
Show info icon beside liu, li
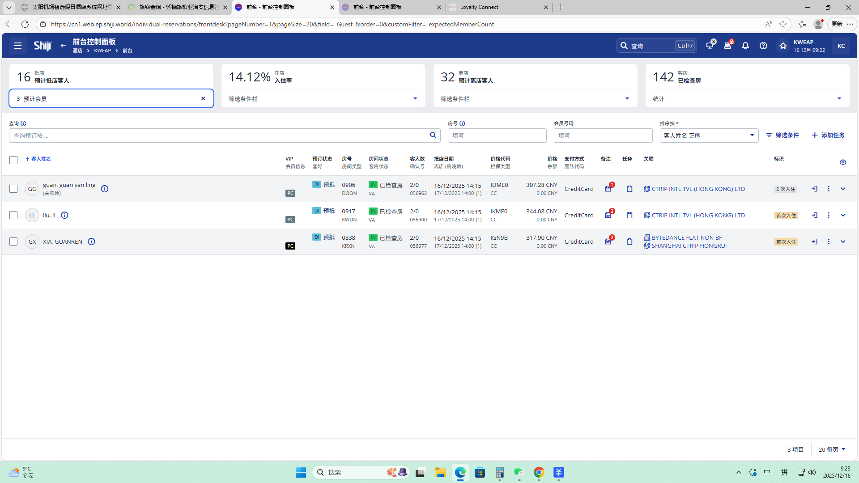pyautogui.click(x=64, y=215)
